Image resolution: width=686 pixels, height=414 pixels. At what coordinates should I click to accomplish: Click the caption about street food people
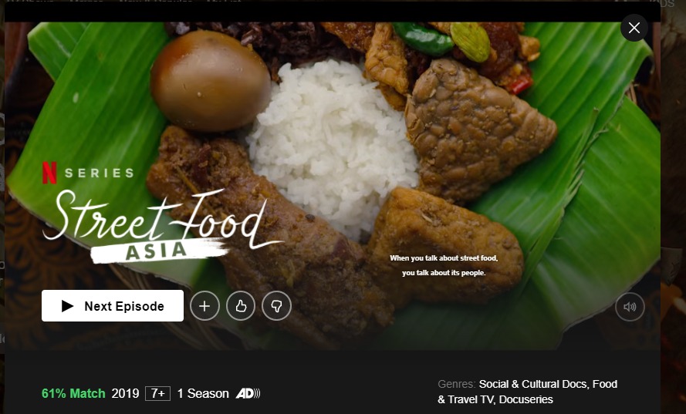click(x=444, y=265)
